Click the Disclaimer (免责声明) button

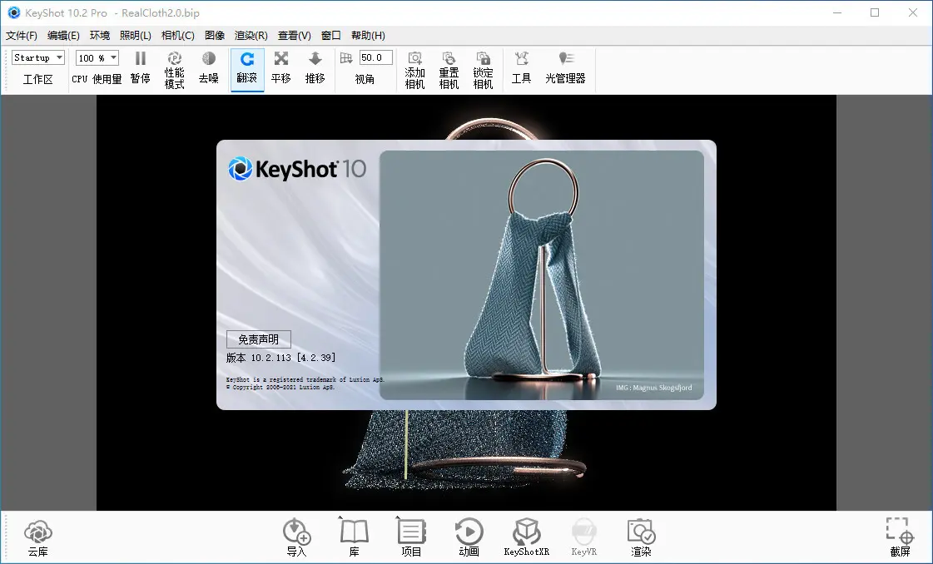point(259,339)
